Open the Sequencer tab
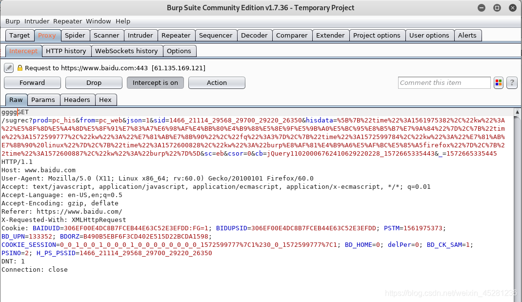The height and width of the screenshot is (302, 522). pyautogui.click(x=216, y=35)
